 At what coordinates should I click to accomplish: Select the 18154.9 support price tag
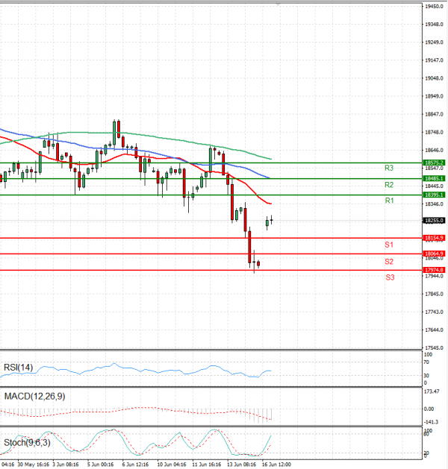pos(434,238)
